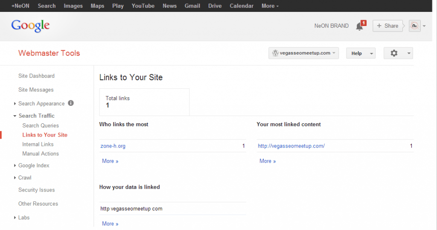Viewport: 437px width, 230px height.
Task: Expand the Google Index section
Action: [x=15, y=166]
